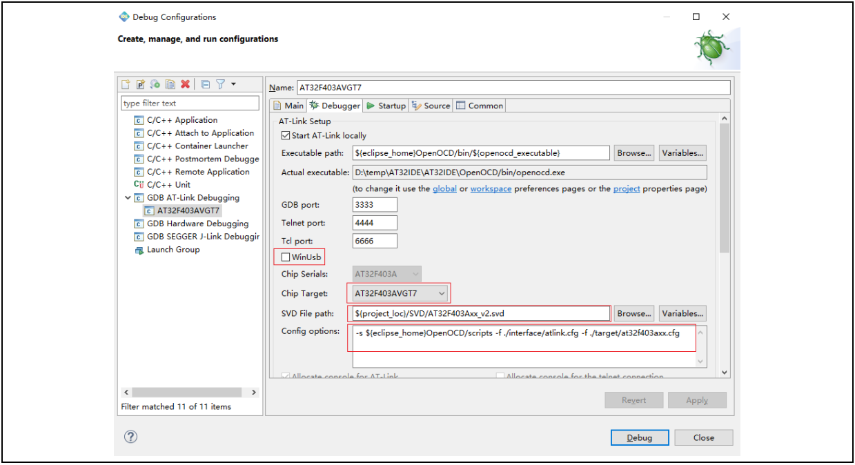Image resolution: width=855 pixels, height=465 pixels.
Task: Open the filter options dropdown arrow
Action: (x=233, y=84)
